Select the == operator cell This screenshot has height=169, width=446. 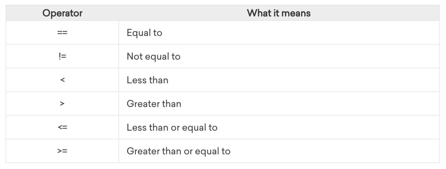pos(62,33)
